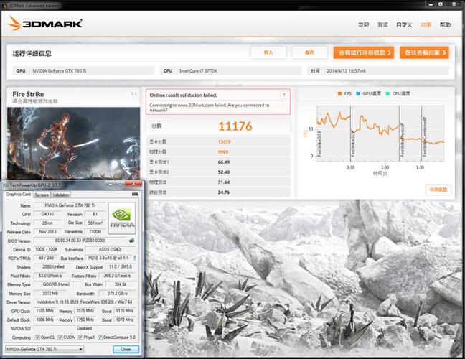This screenshot has width=465, height=359.
Task: Click the Driver Version field in GPU-Z
Action: point(85,302)
